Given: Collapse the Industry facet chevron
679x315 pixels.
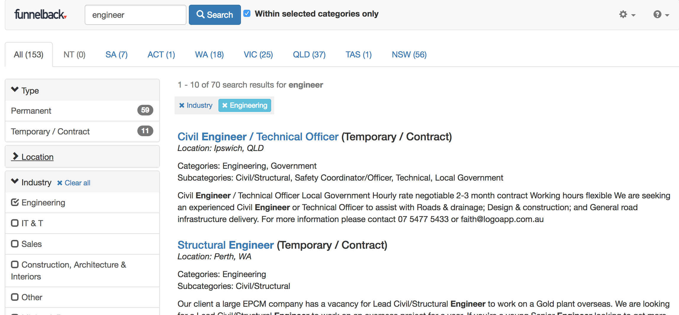Looking at the screenshot, I should (x=15, y=181).
